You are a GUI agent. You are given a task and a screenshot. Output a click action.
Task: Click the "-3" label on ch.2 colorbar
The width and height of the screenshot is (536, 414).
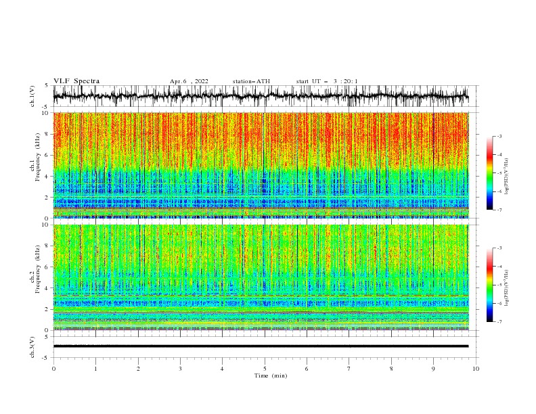tap(499, 248)
